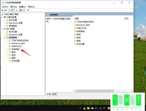Image resolution: width=146 pixels, height=111 pixels.
Task: Open the 查看(V) menu
Action: pos(22,7)
